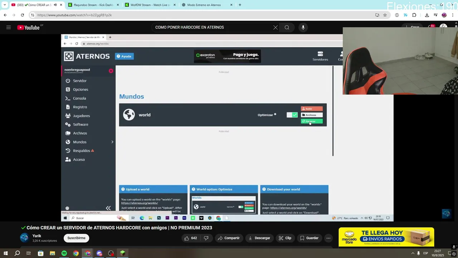
Task: Click the green Generar world button
Action: (x=312, y=121)
